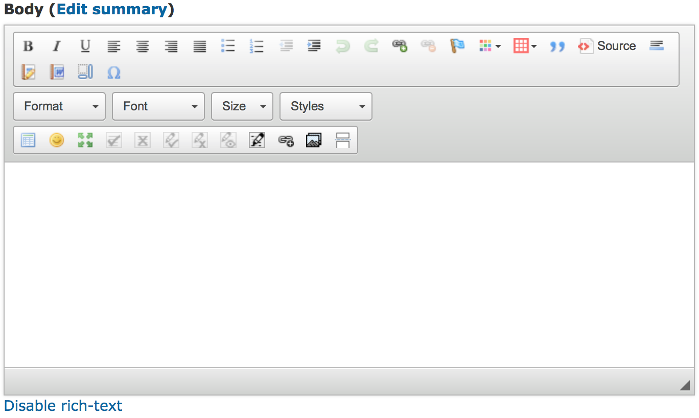Click the Edit summary link
Screen dimensions: 699x418
(113, 9)
